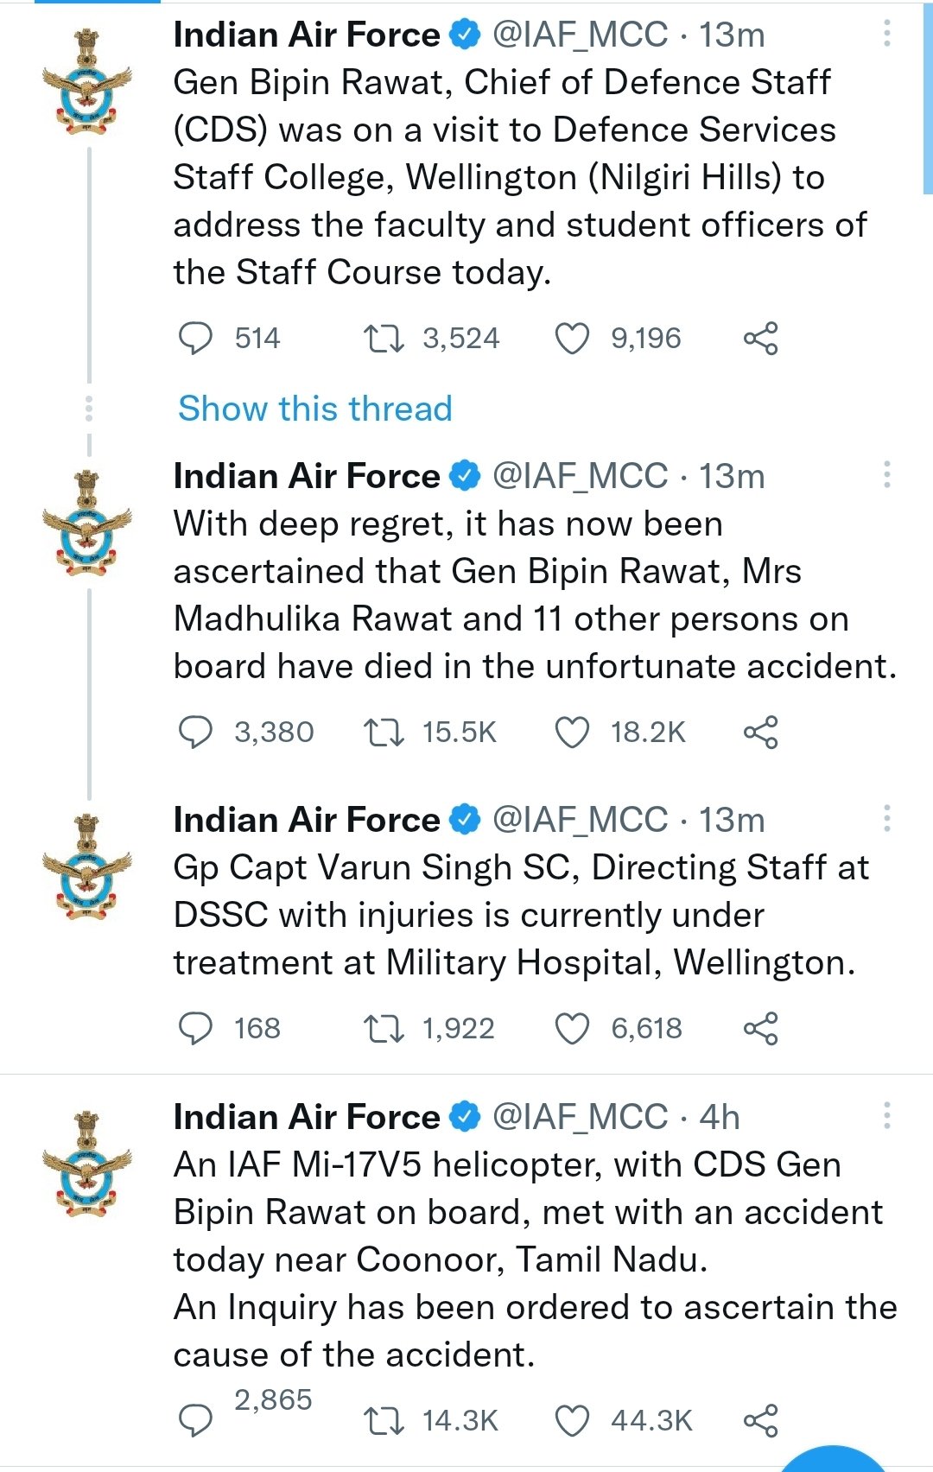Retweet the Gp Capt Varun Singh tweet
The height and width of the screenshot is (1472, 933).
384,1029
